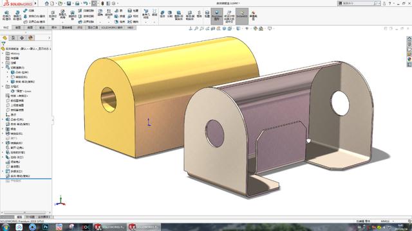Click the Apply Scene icon
The width and height of the screenshot is (412, 231).
click(x=261, y=28)
